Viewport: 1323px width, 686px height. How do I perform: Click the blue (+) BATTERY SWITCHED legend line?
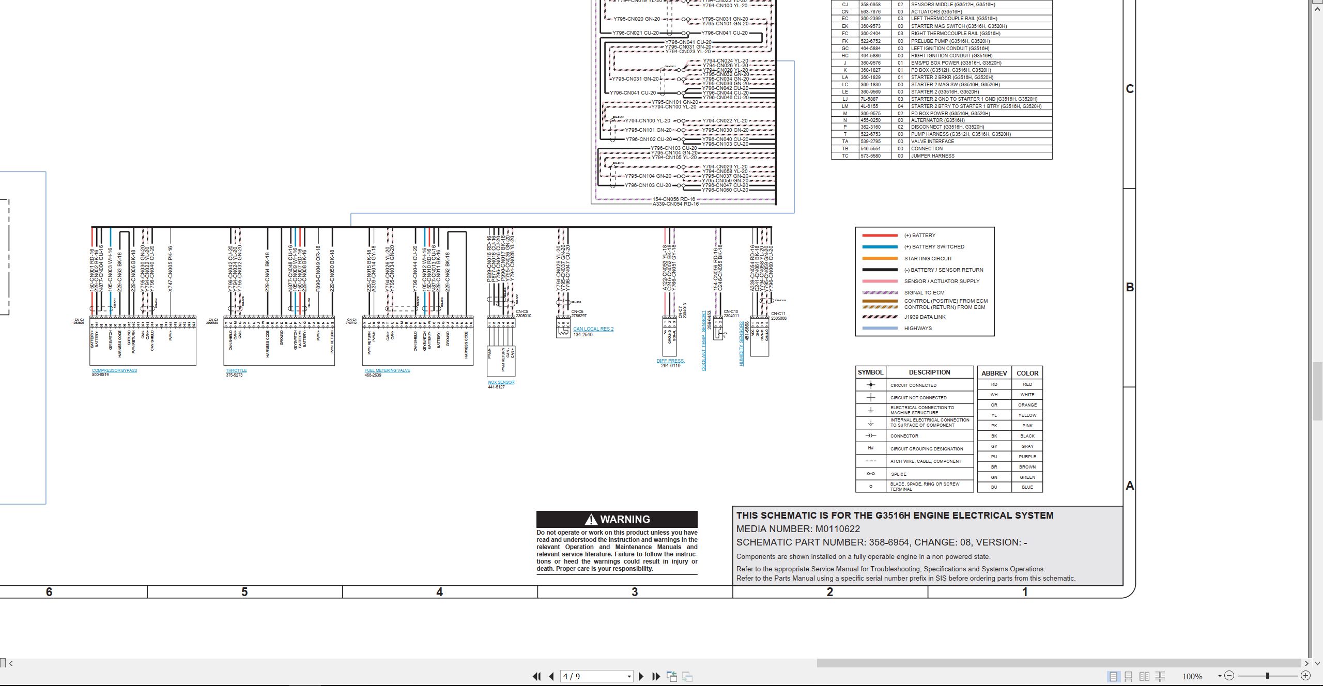(x=880, y=247)
